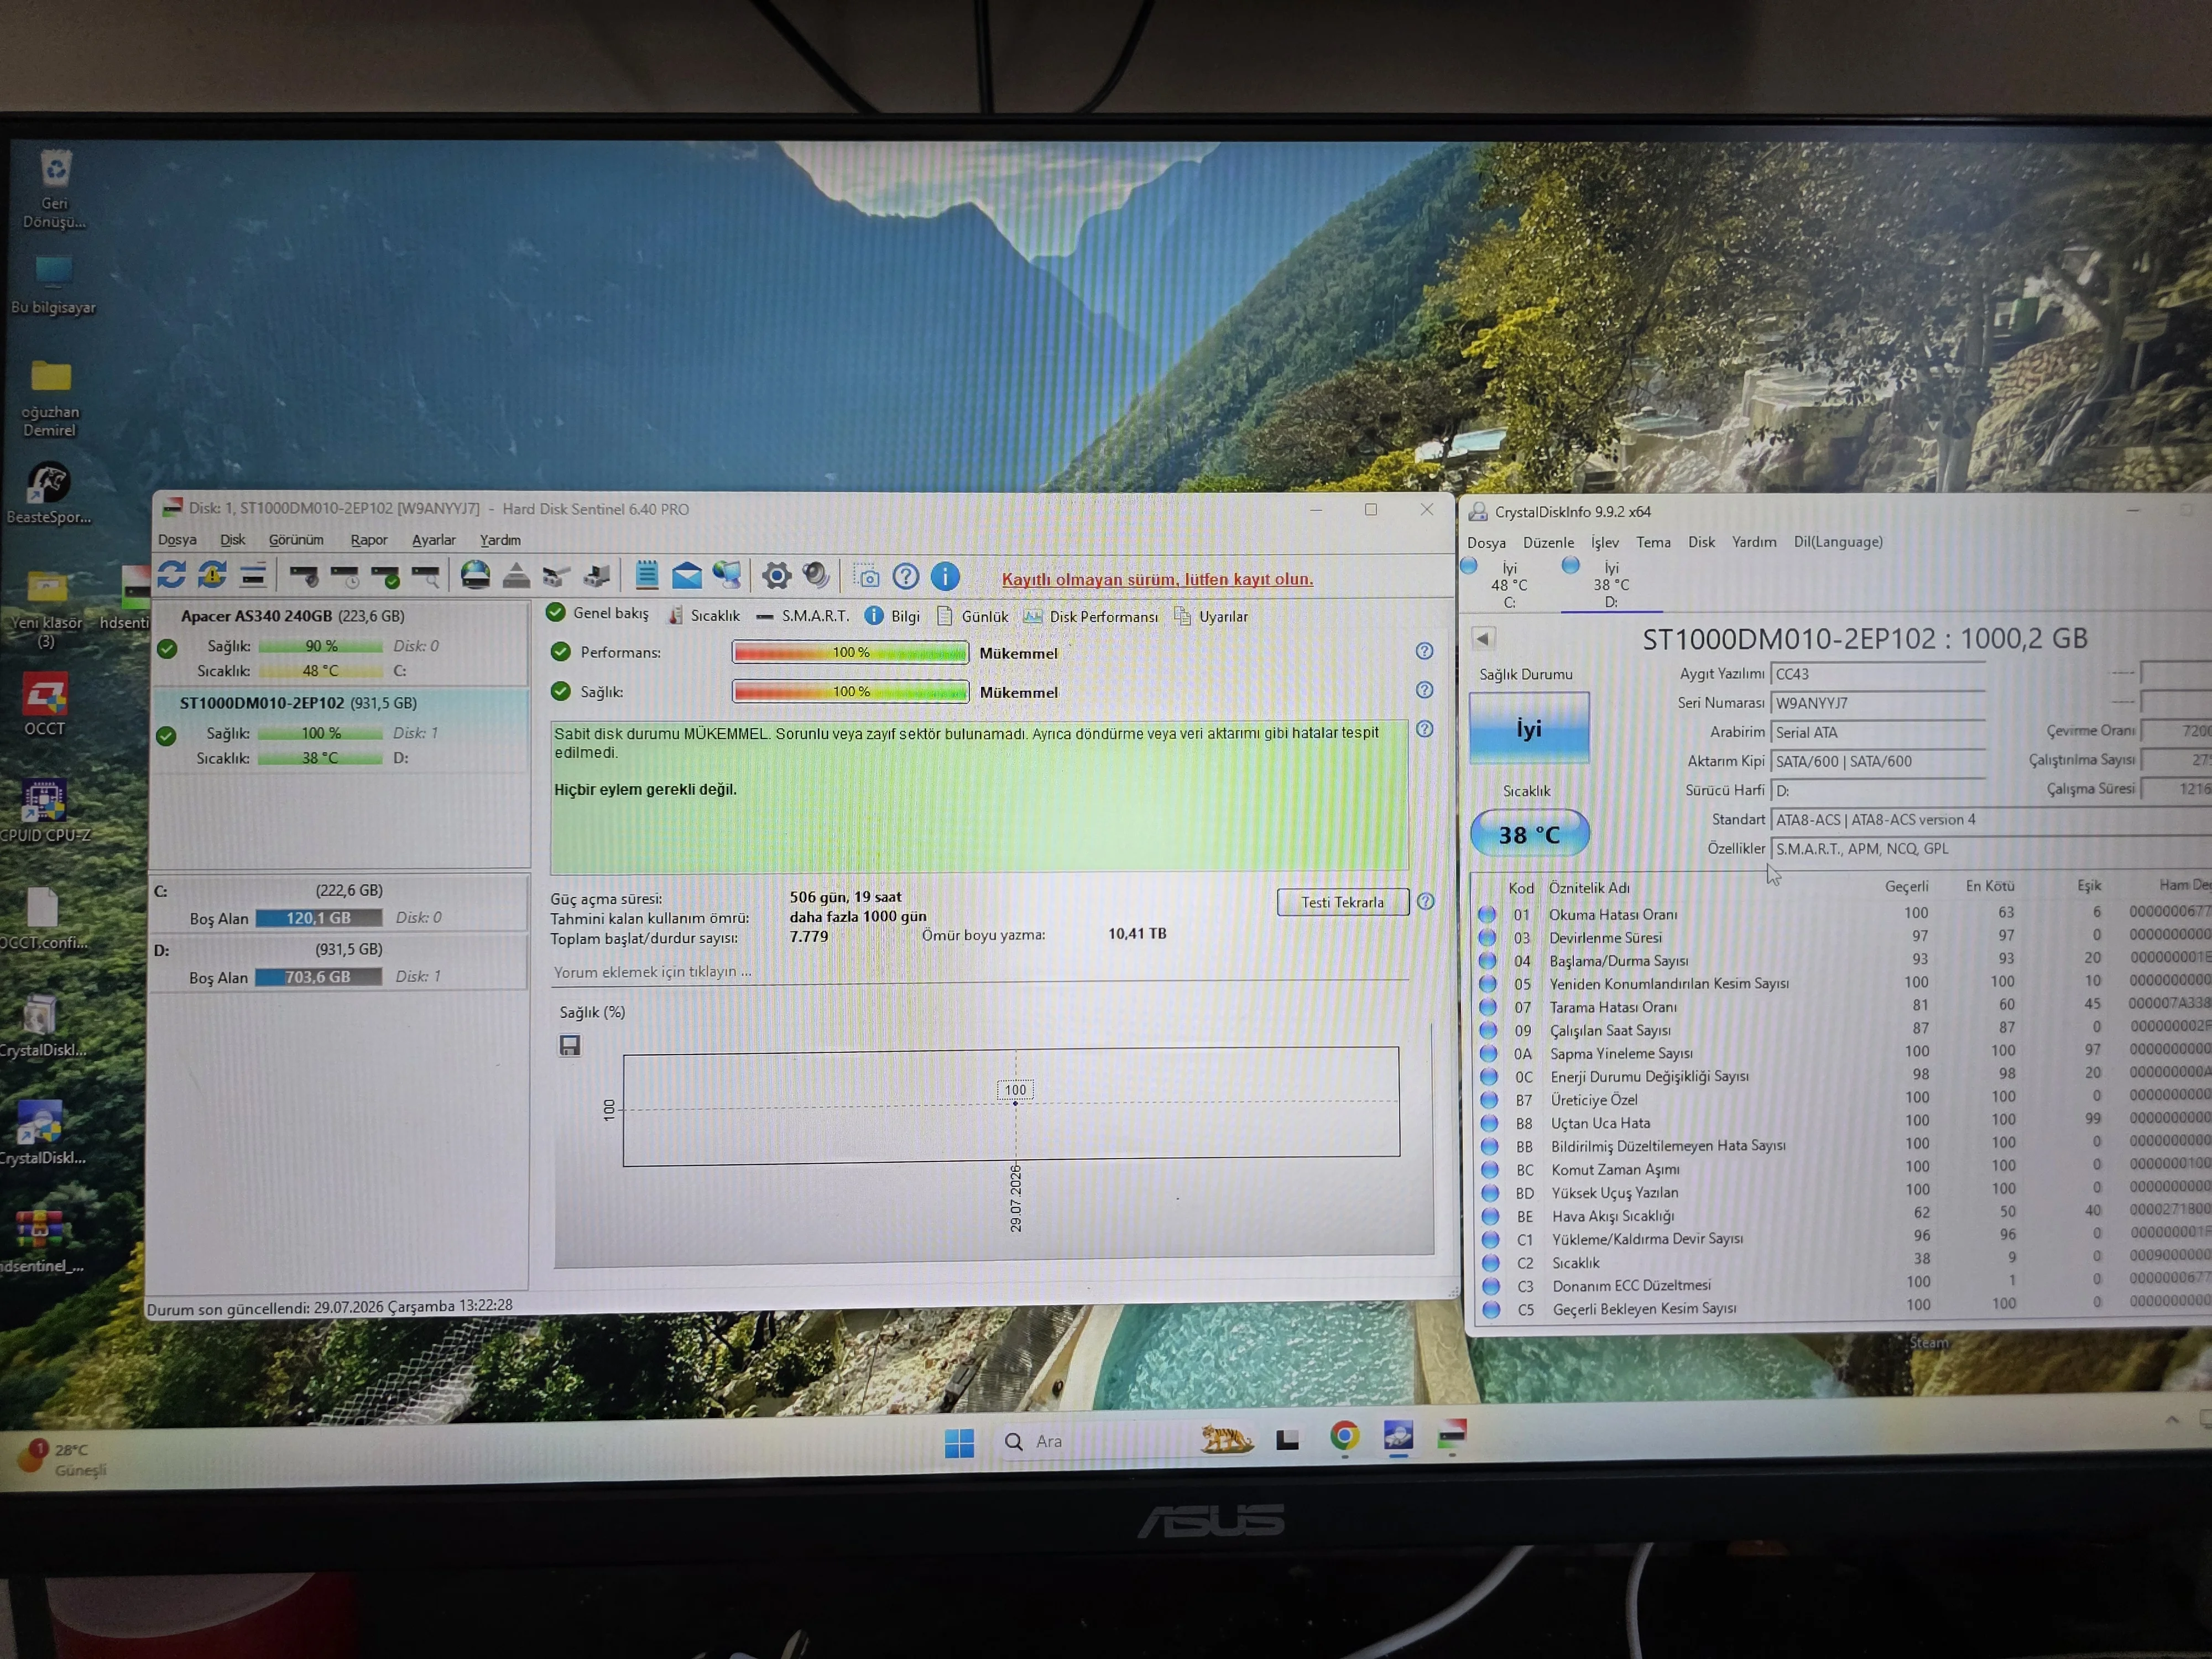The width and height of the screenshot is (2212, 1659).
Task: Click the disk with green checkmark toolbar icon
Action: [385, 575]
